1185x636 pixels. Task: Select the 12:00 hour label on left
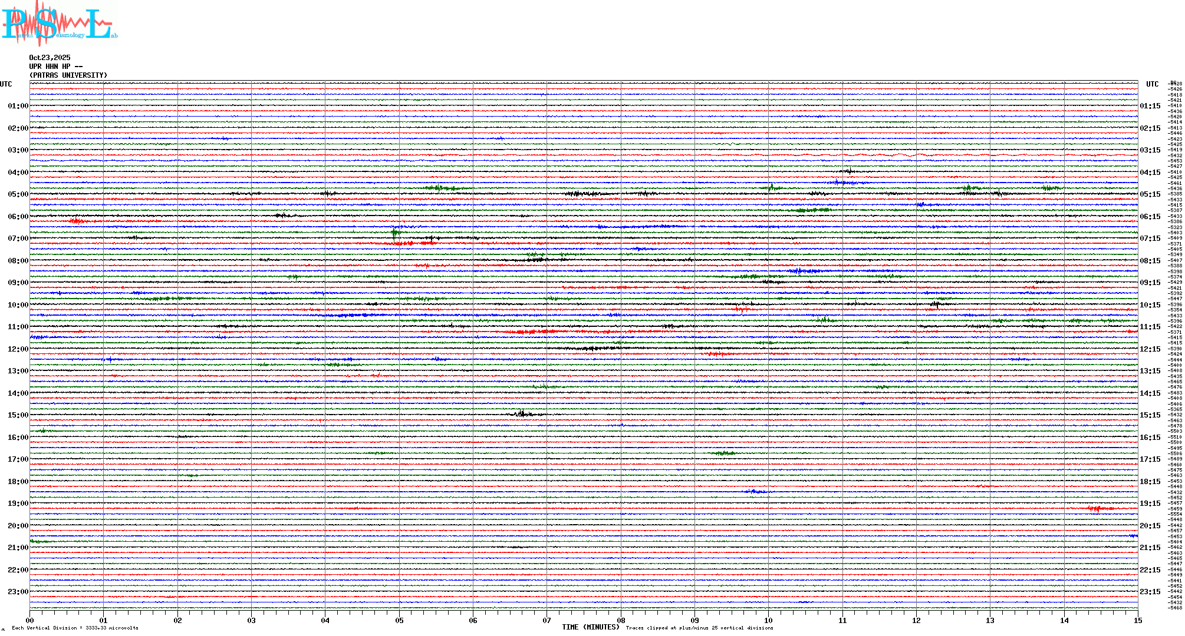click(18, 349)
